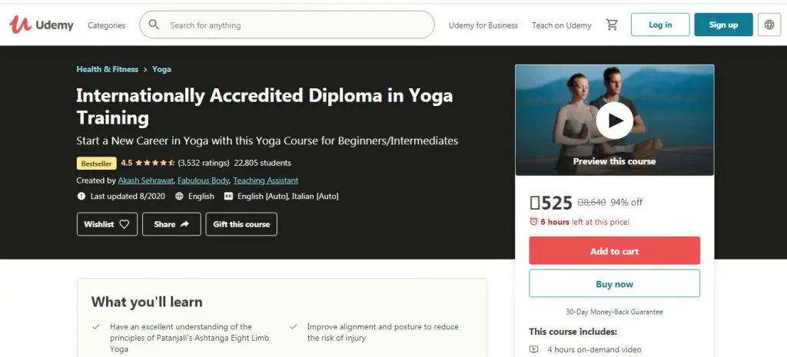Click the search magnifier icon

pos(154,25)
